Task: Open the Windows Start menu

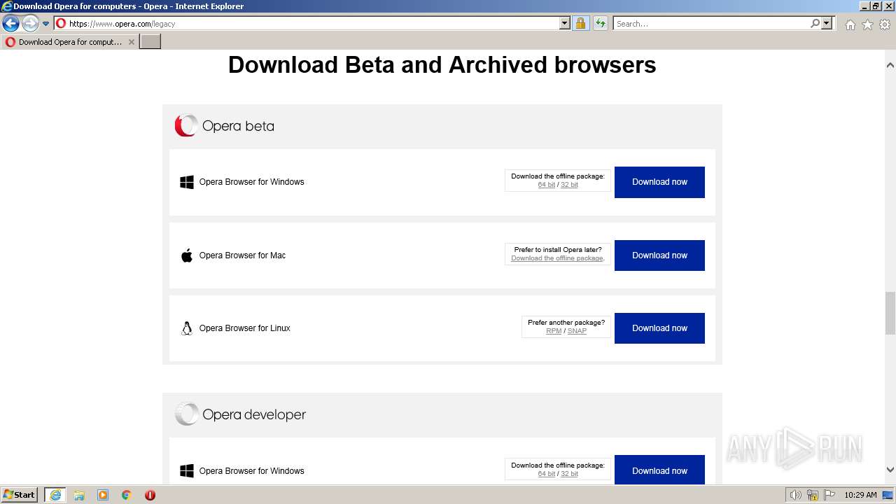Action: click(x=20, y=495)
